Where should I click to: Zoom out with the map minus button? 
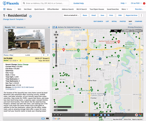[56, 66]
